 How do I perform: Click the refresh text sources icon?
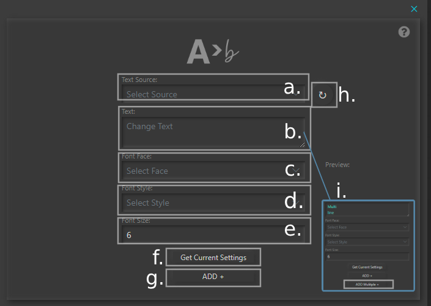[x=323, y=95]
